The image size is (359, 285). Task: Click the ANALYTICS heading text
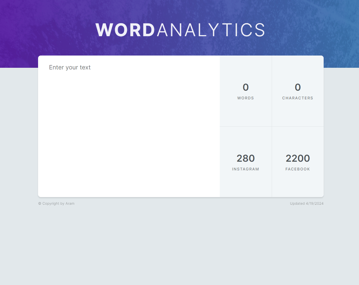pyautogui.click(x=211, y=30)
